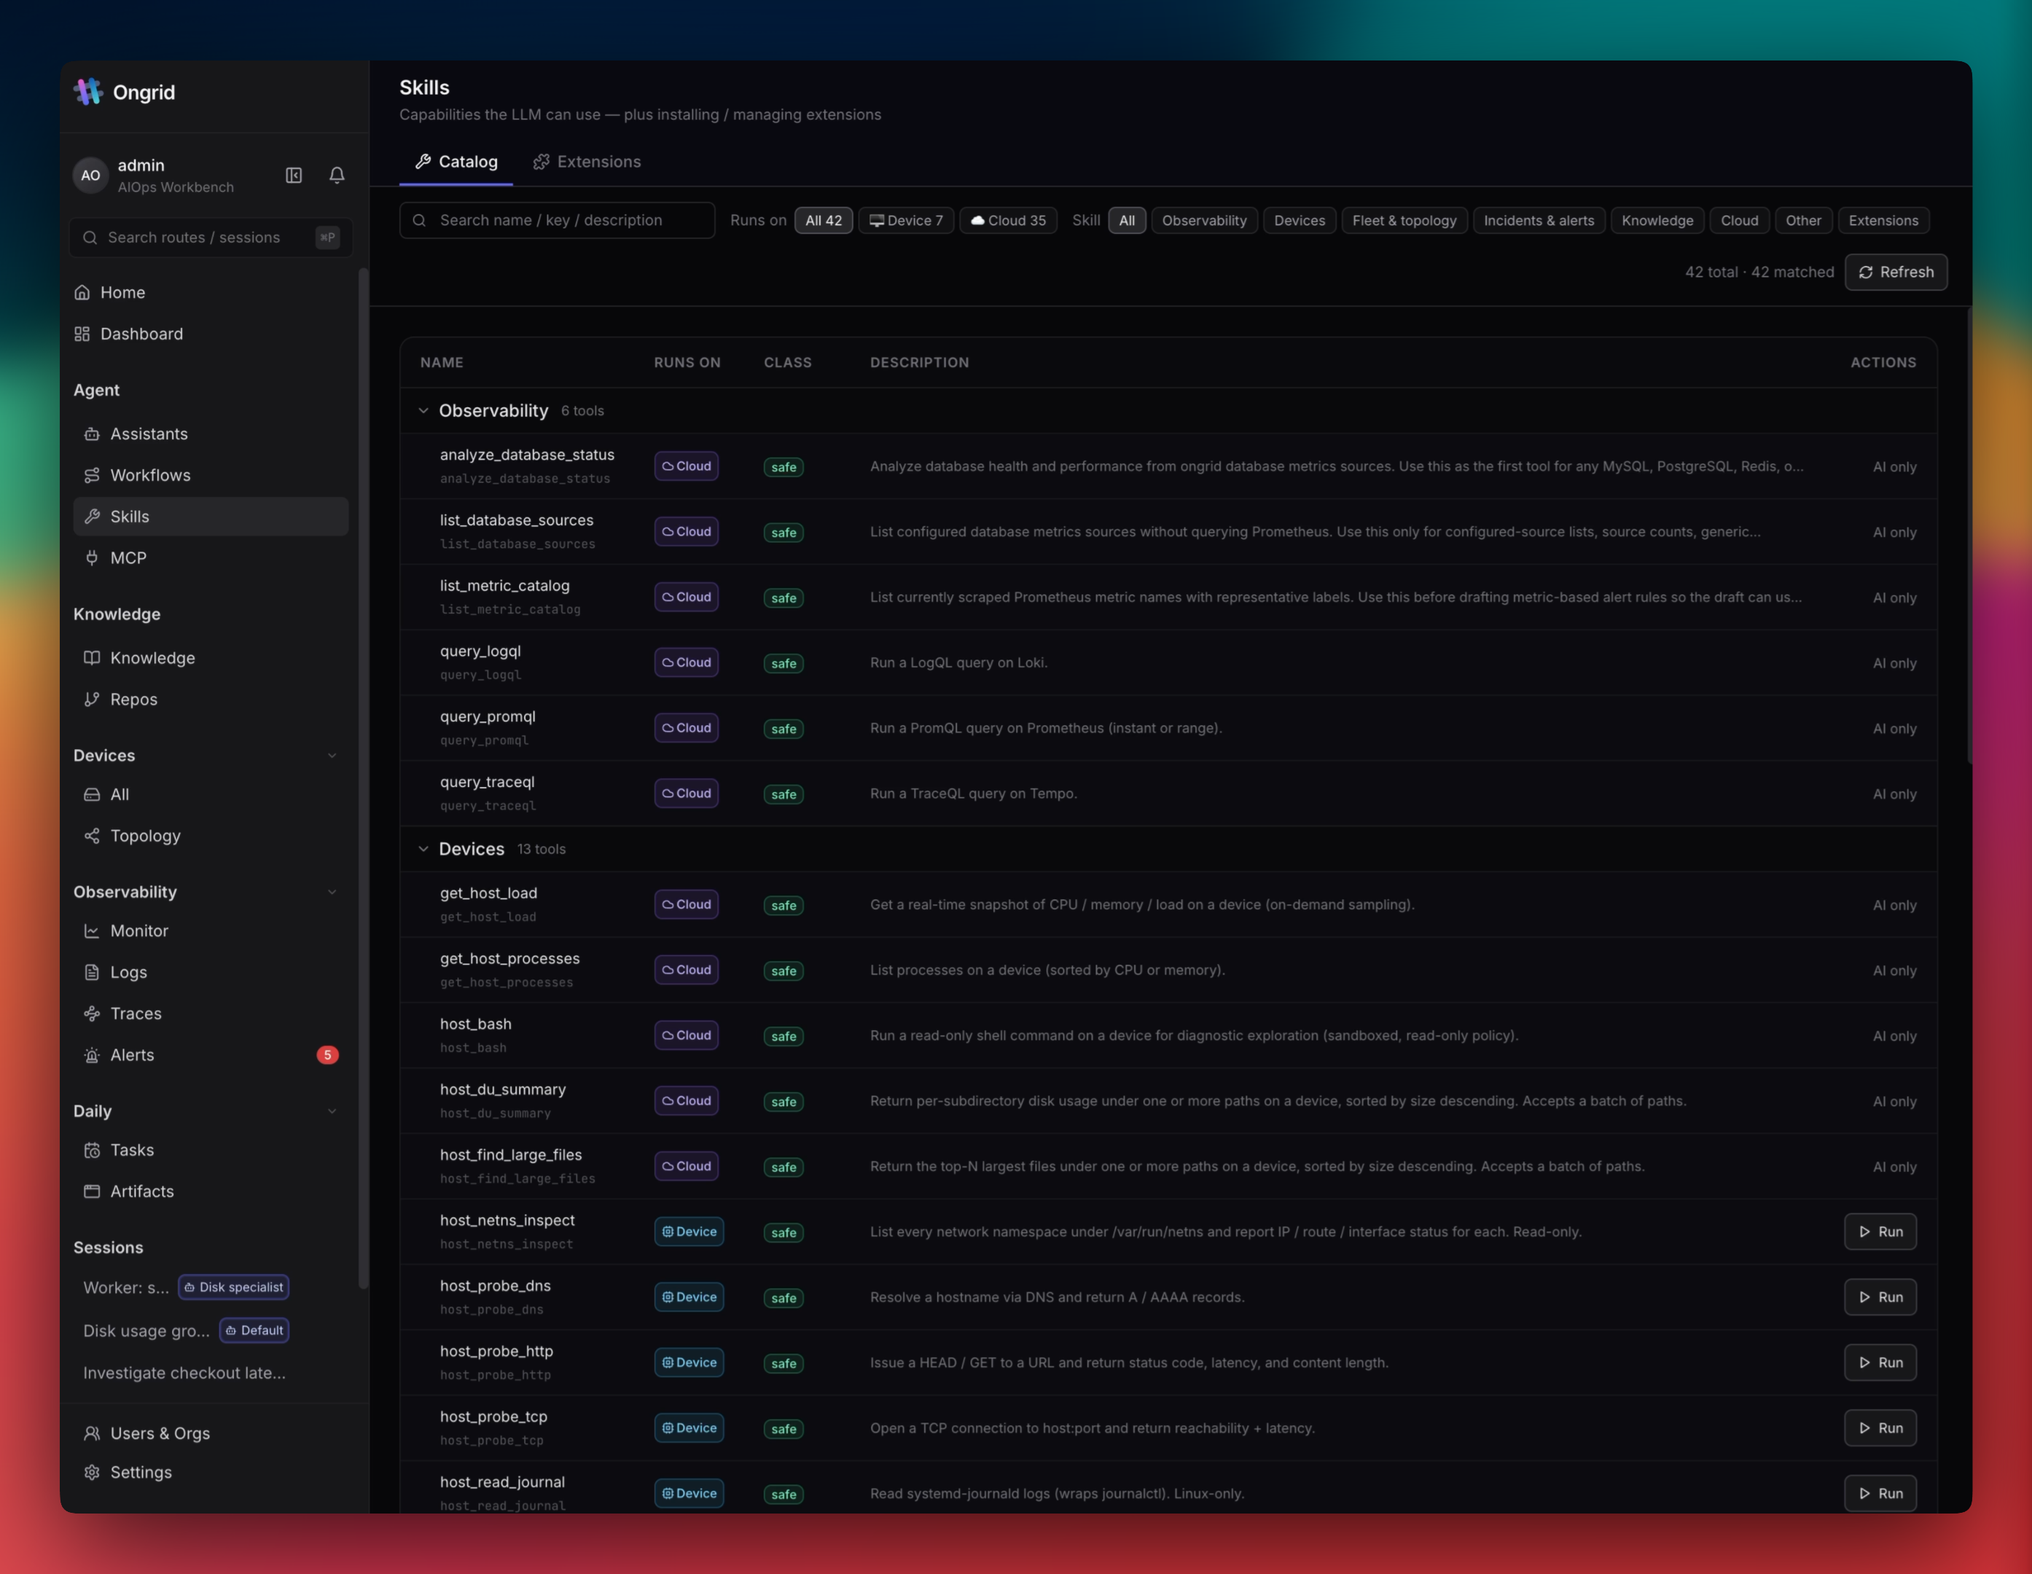Viewport: 2032px width, 1574px height.
Task: Open the notifications bell
Action: tap(337, 175)
